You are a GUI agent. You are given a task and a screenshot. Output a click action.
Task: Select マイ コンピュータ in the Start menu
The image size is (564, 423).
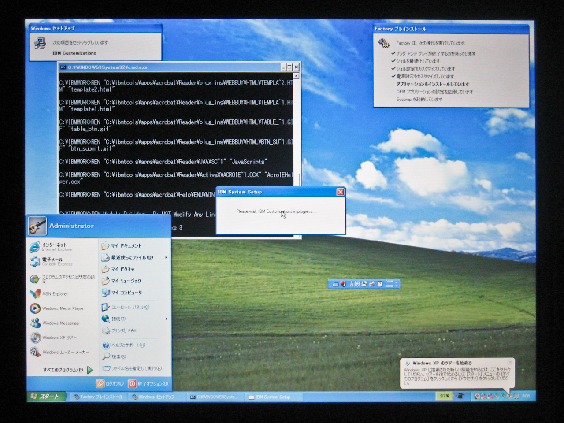(x=126, y=293)
